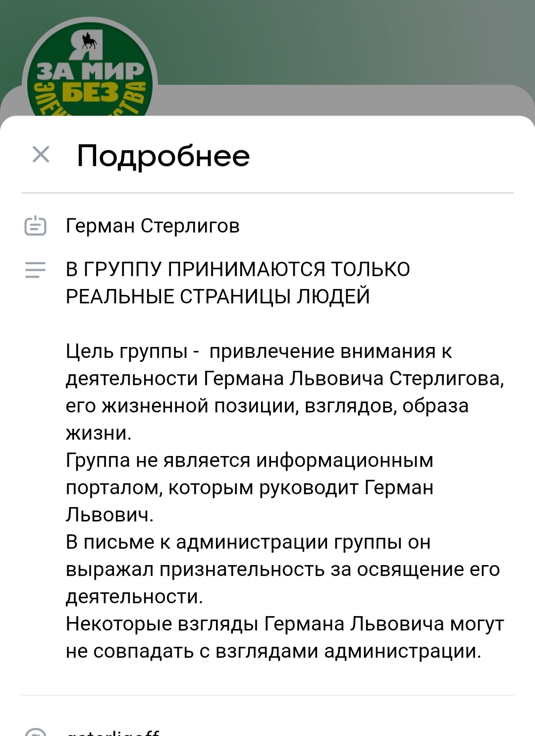This screenshot has width=535, height=736.
Task: Select the Герман Стерлигов status text
Action: (153, 226)
